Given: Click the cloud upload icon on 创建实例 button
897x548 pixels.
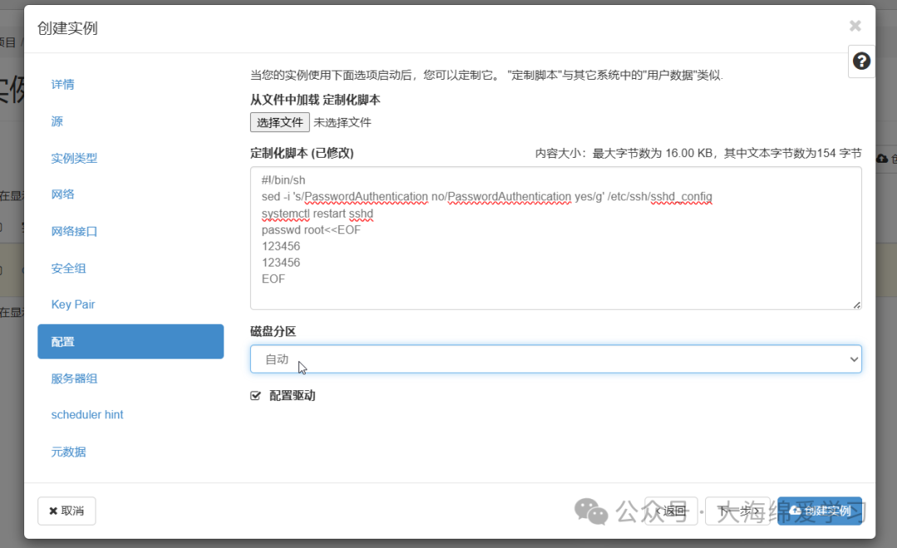Looking at the screenshot, I should point(794,511).
